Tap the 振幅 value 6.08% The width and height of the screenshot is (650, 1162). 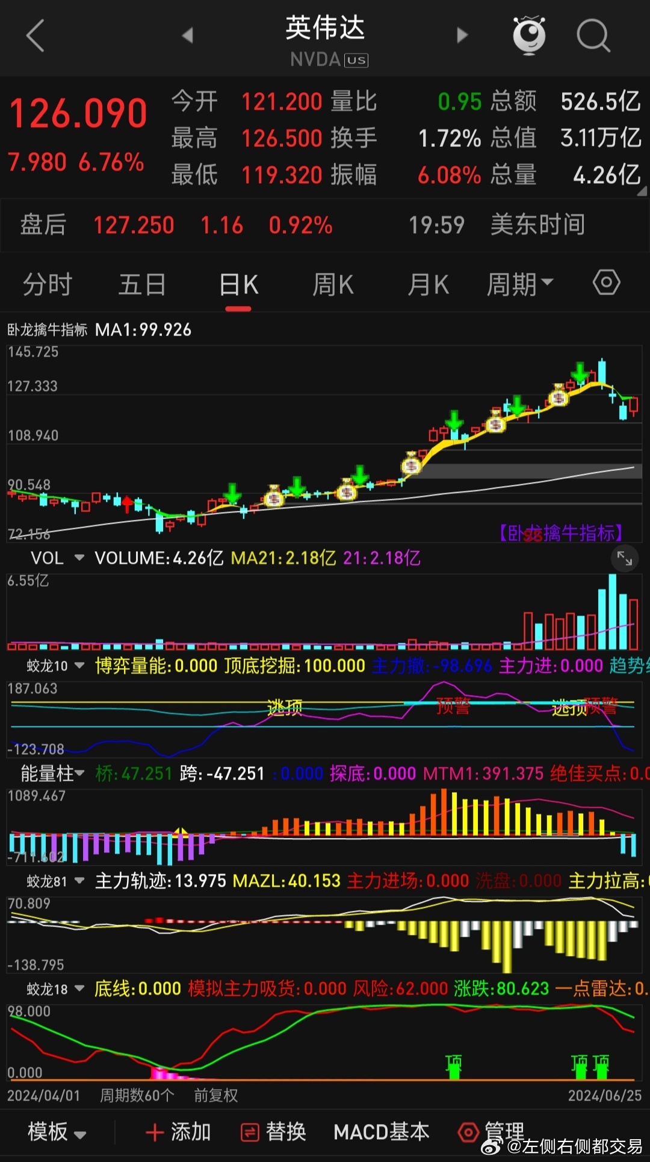(450, 175)
